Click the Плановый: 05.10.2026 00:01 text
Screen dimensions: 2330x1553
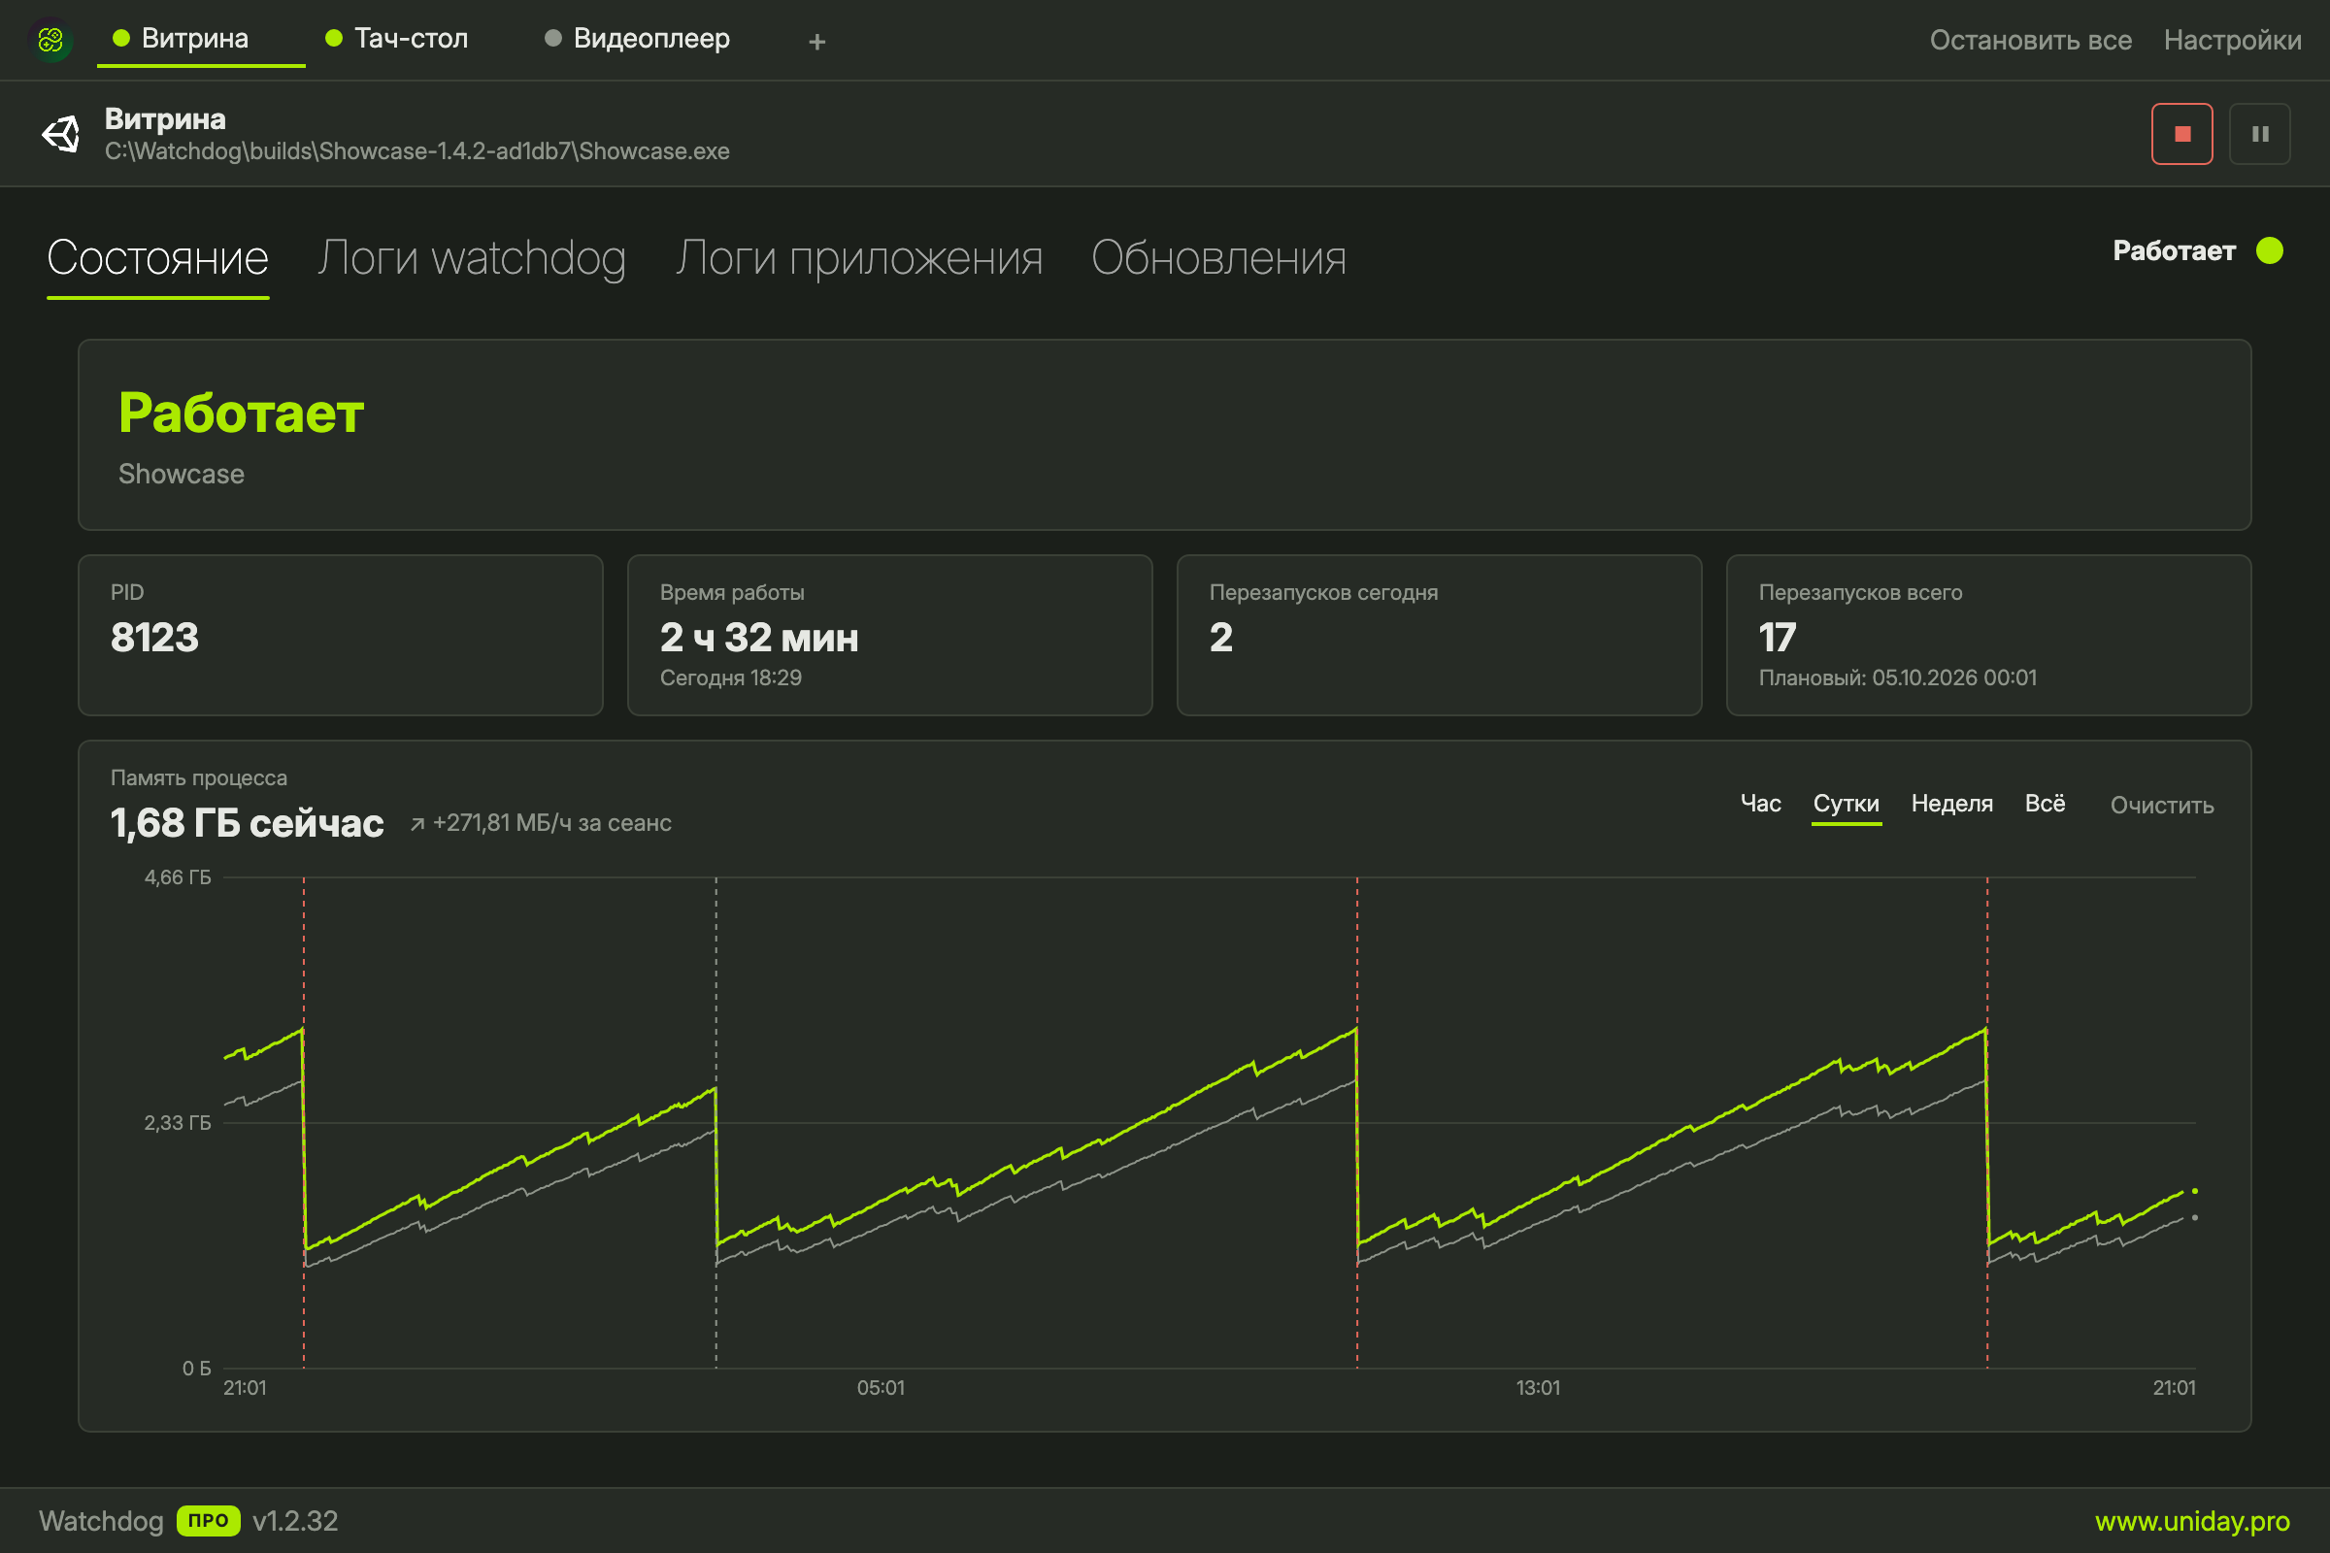1897,677
